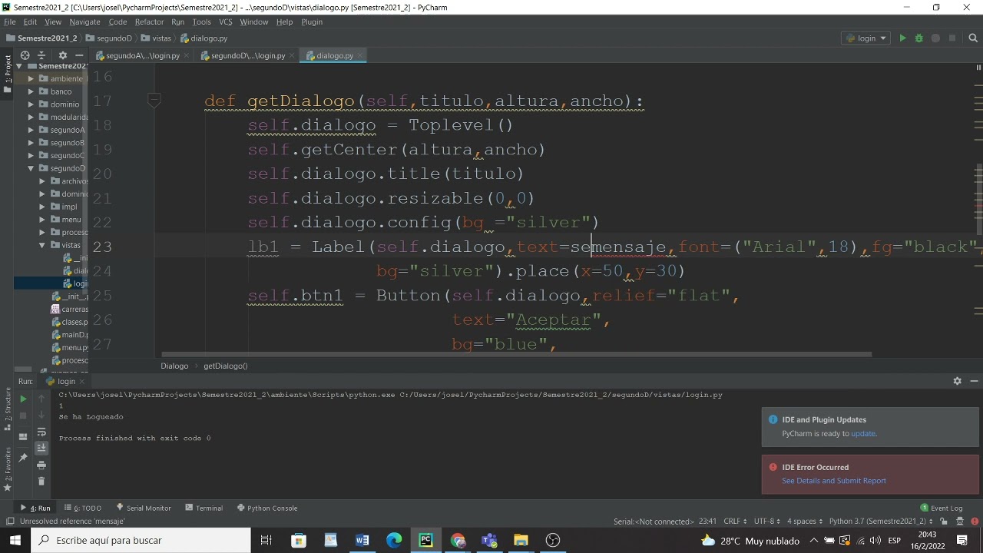Collapse all in Project panel toolbar

click(41, 55)
